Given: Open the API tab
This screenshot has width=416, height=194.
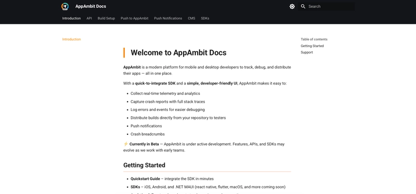Looking at the screenshot, I should (x=89, y=18).
